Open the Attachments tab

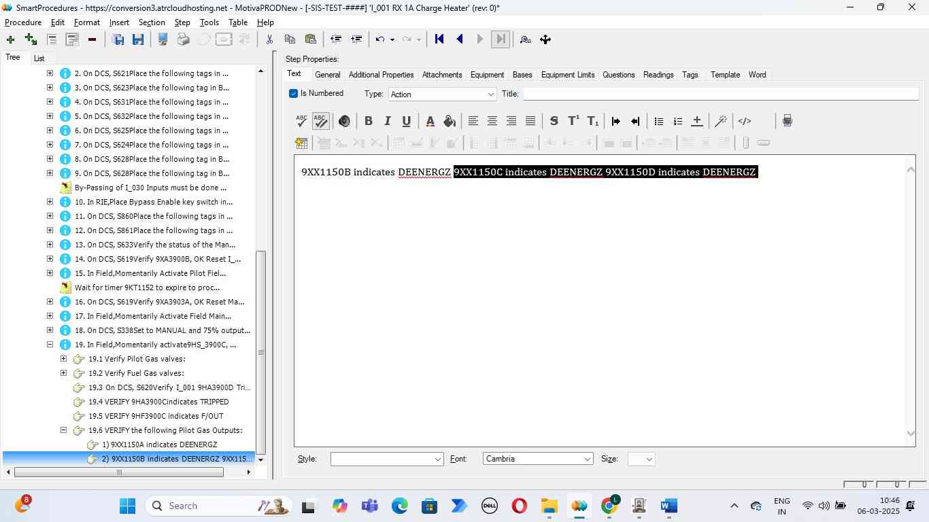pos(442,75)
